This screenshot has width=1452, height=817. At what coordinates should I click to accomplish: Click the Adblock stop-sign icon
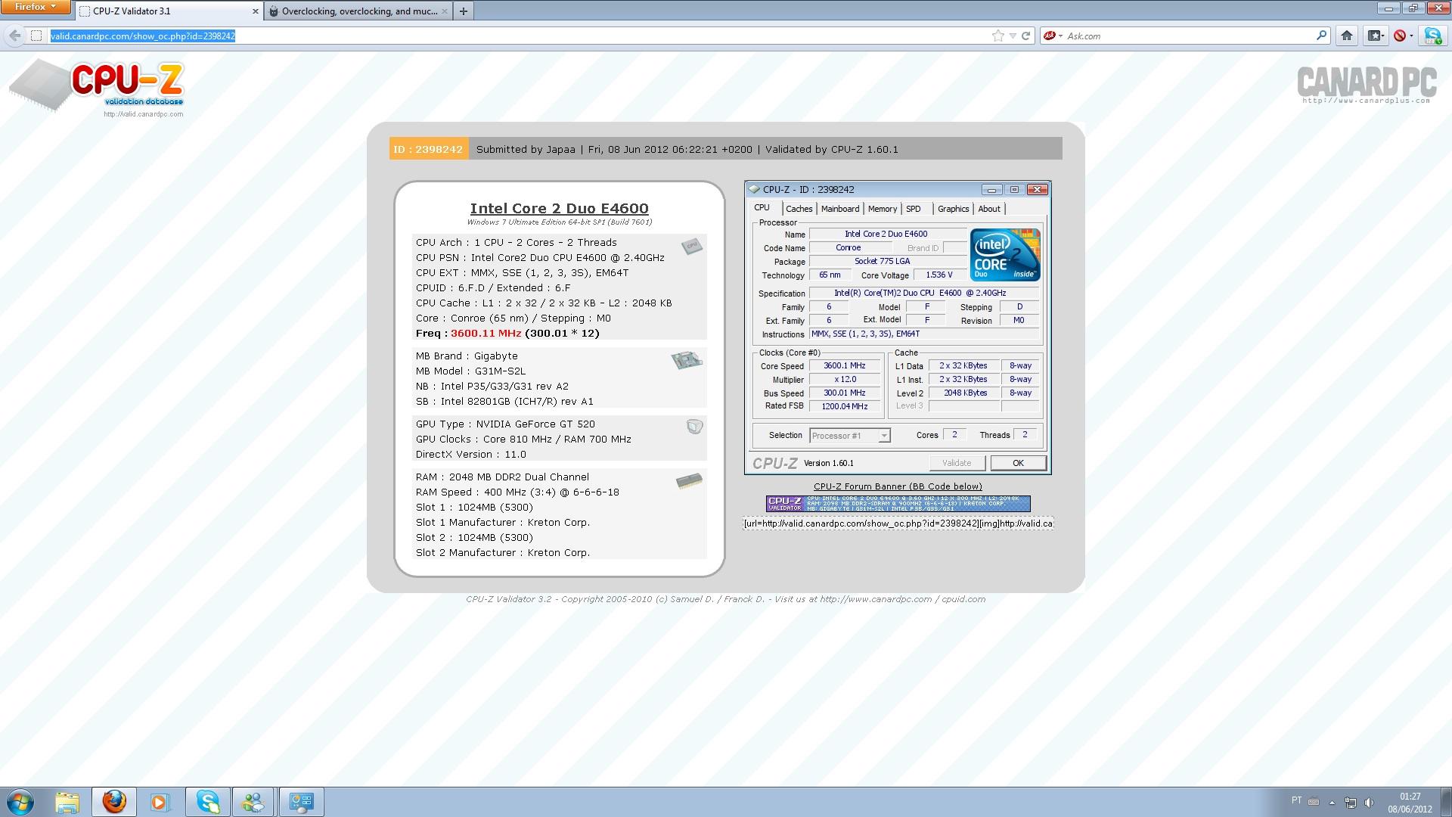coord(1400,36)
